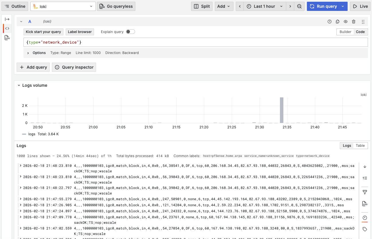
Task: Start Live log streaming
Action: tap(360, 6)
